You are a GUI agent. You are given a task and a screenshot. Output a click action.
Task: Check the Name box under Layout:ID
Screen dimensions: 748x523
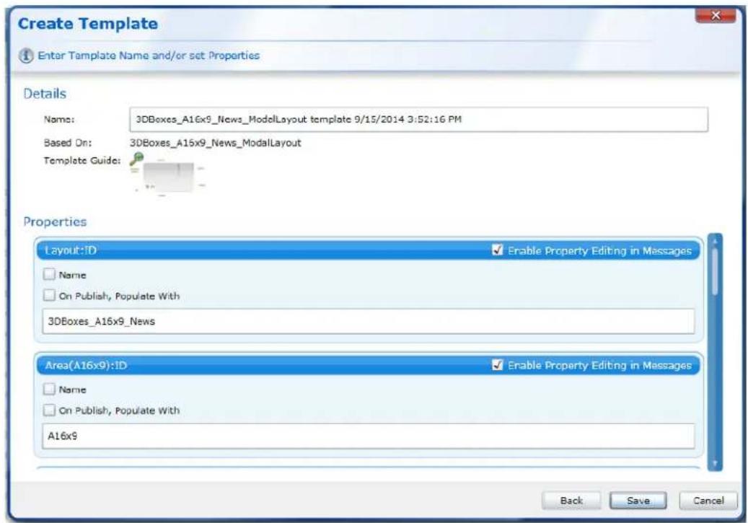tap(49, 274)
